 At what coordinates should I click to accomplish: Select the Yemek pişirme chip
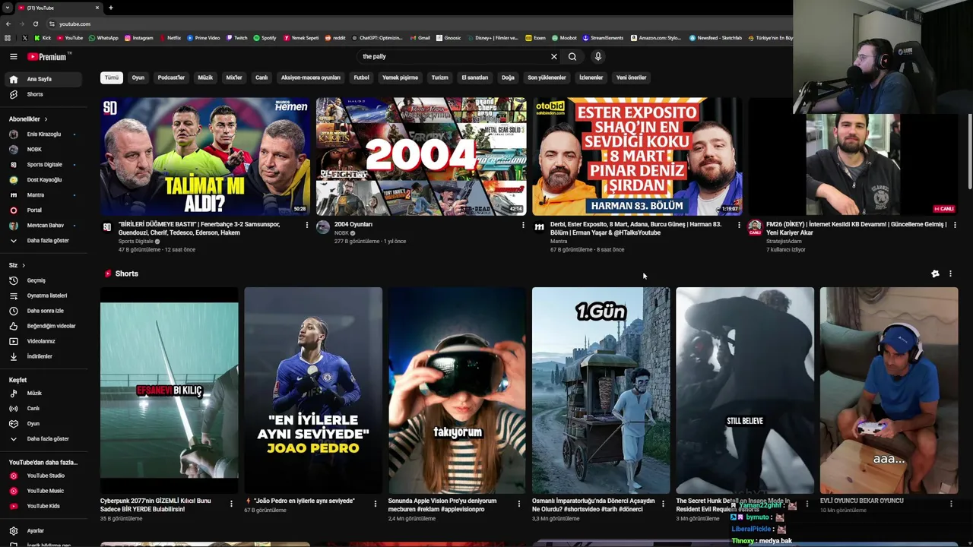[x=400, y=77]
